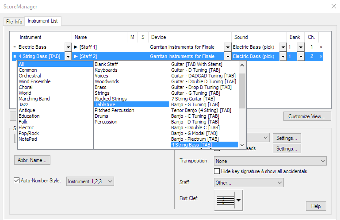Open the Transposition dropdown

point(270,161)
